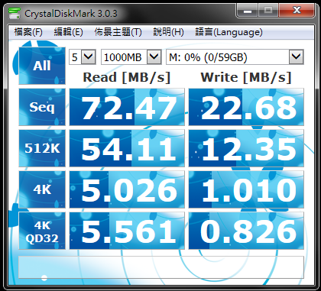Viewport: 321px width, 291px height.
Task: Run all benchmarks with the All button
Action: [x=42, y=66]
